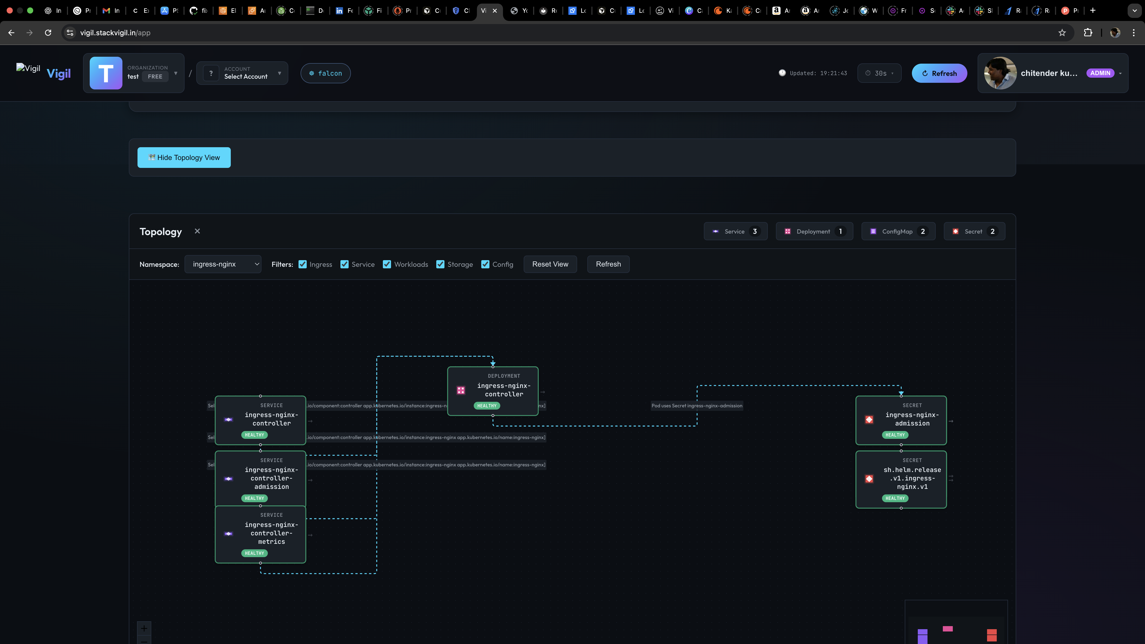Screen dimensions: 1145x644
Task: Click the Service icon on ingress-nginx-controller-metrics node
Action: (x=228, y=533)
